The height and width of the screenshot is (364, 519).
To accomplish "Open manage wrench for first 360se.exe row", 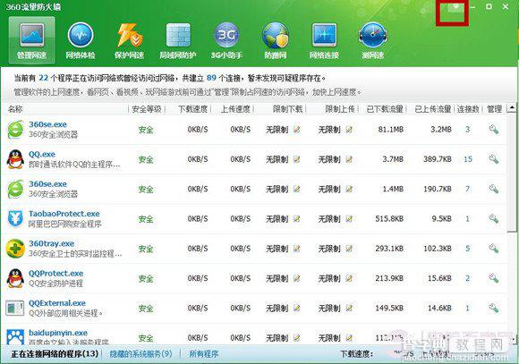I will click(494, 130).
